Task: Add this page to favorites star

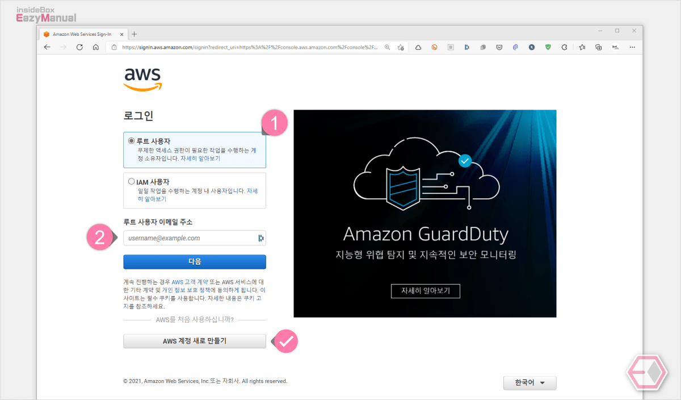Action: tap(401, 47)
